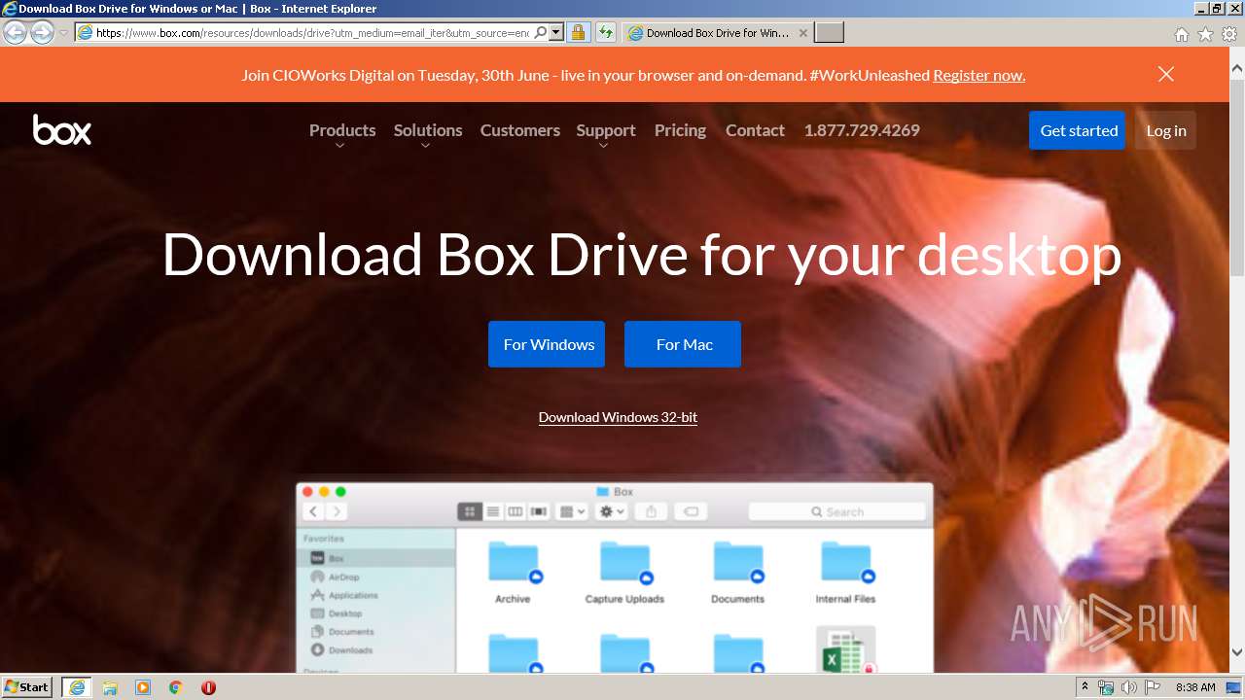Click Download Windows 32-bit link
1245x700 pixels.
pos(618,417)
